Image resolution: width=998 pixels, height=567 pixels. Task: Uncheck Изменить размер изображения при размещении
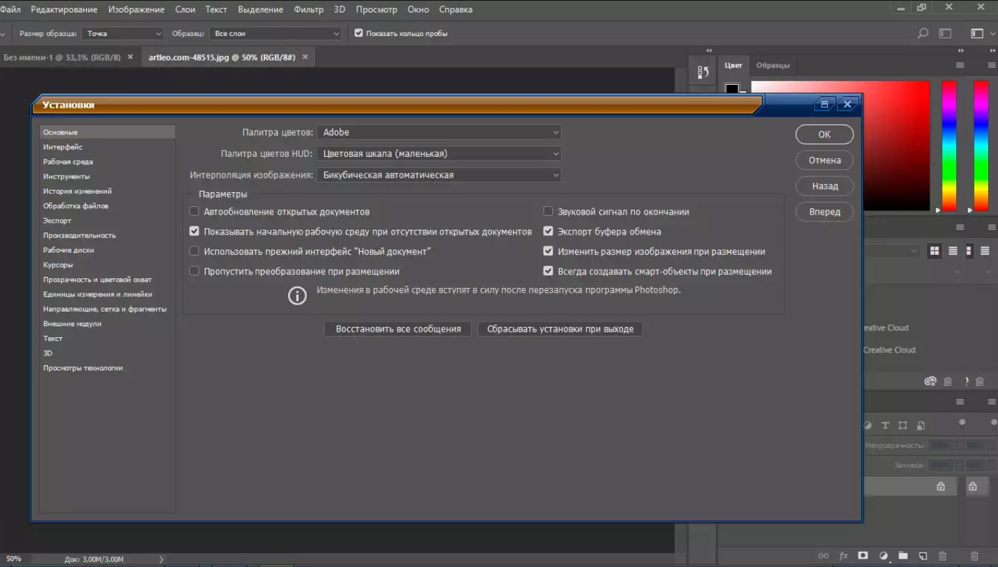(x=549, y=251)
